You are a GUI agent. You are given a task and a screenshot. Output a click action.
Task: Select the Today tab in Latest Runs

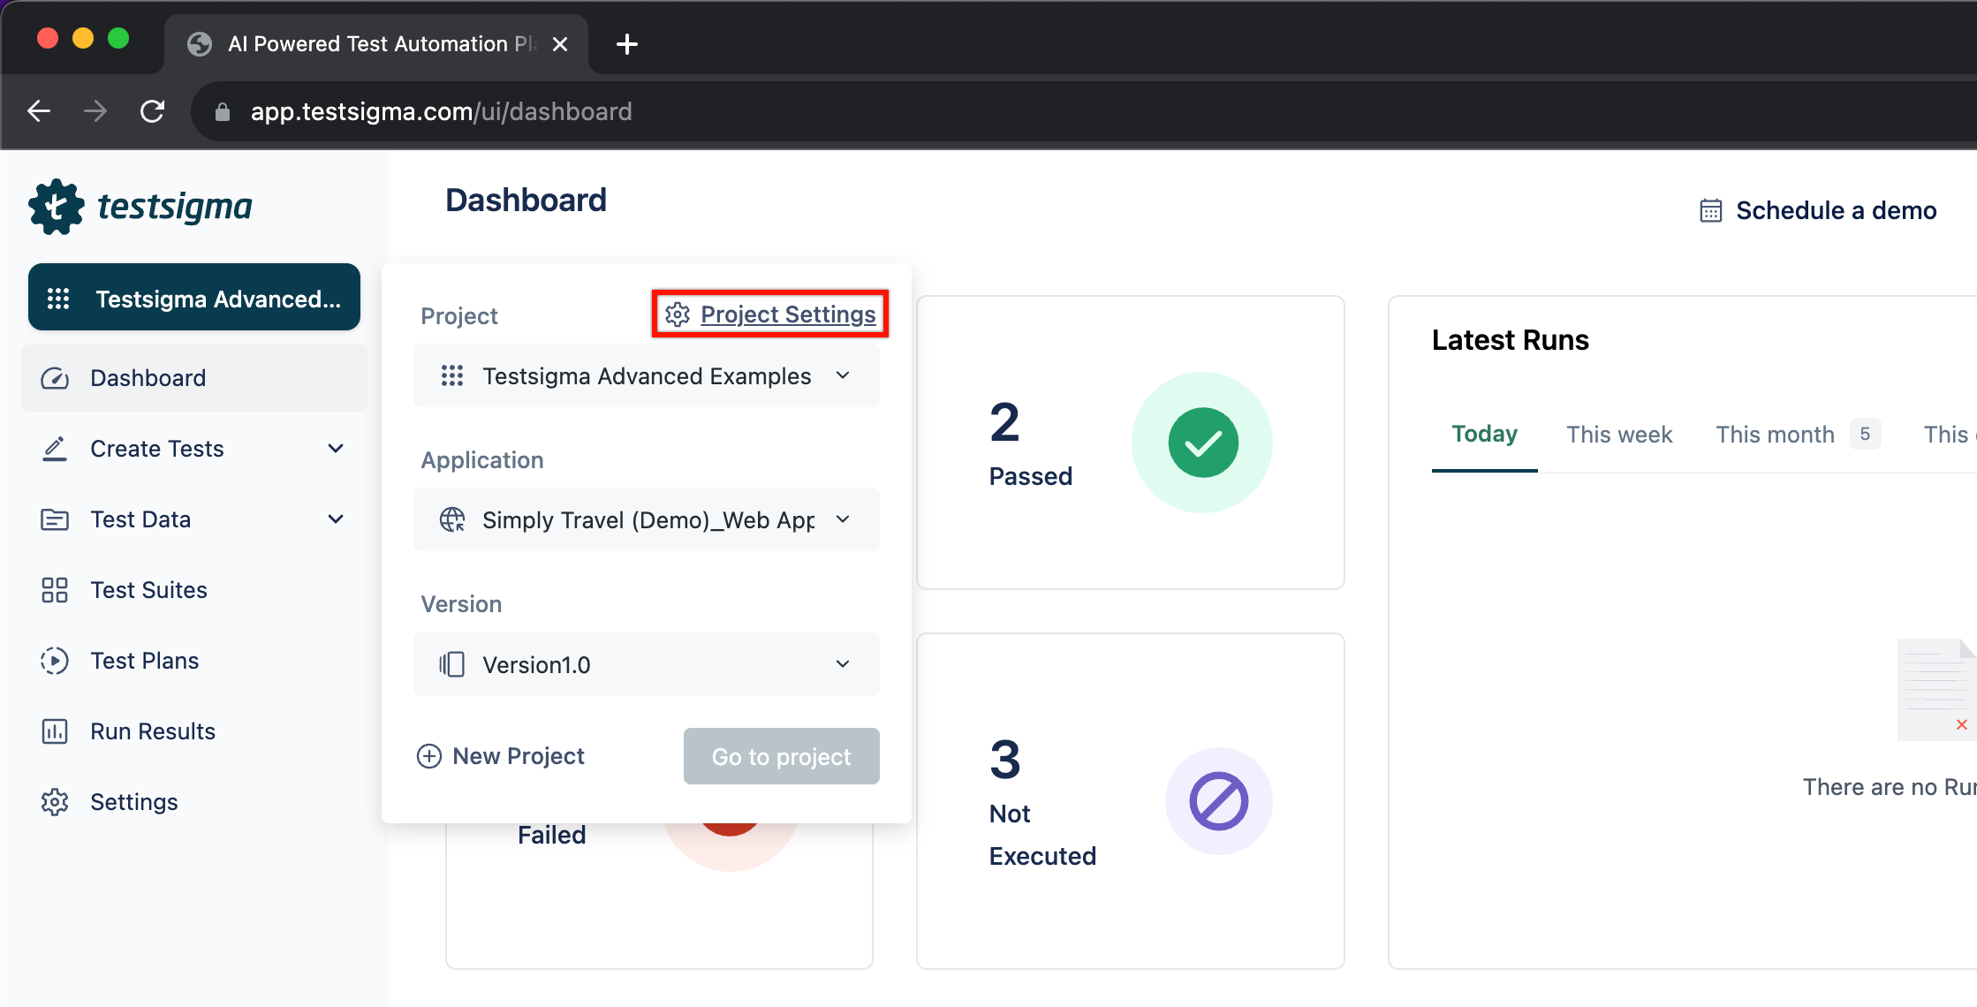pyautogui.click(x=1484, y=435)
